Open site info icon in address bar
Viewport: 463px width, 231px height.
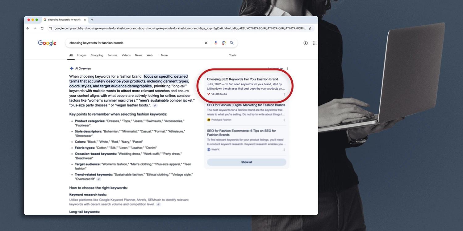point(51,28)
